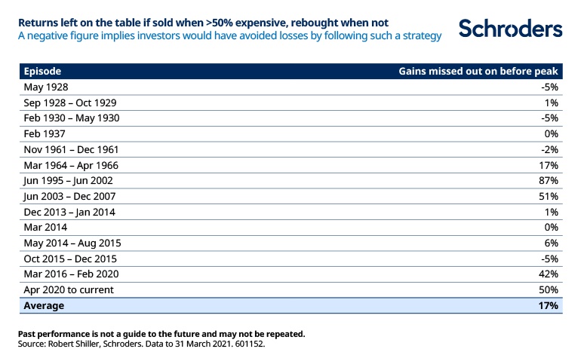This screenshot has height=358, width=581.
Task: Select the Jun 2003 – Dec 2007 row
Action: point(70,196)
